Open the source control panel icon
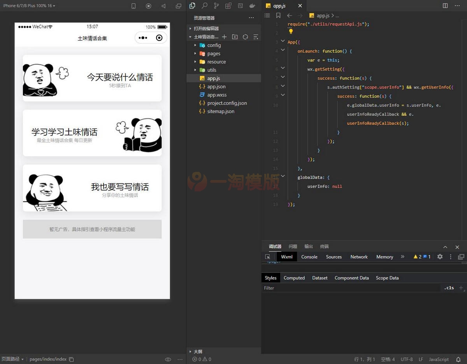Image resolution: width=467 pixels, height=364 pixels. [x=216, y=6]
